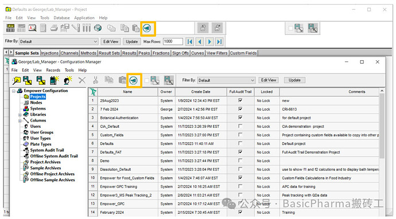Image resolution: width=396 pixels, height=219 pixels.
Task: Expand the Libraries tree node
Action: tap(20, 115)
